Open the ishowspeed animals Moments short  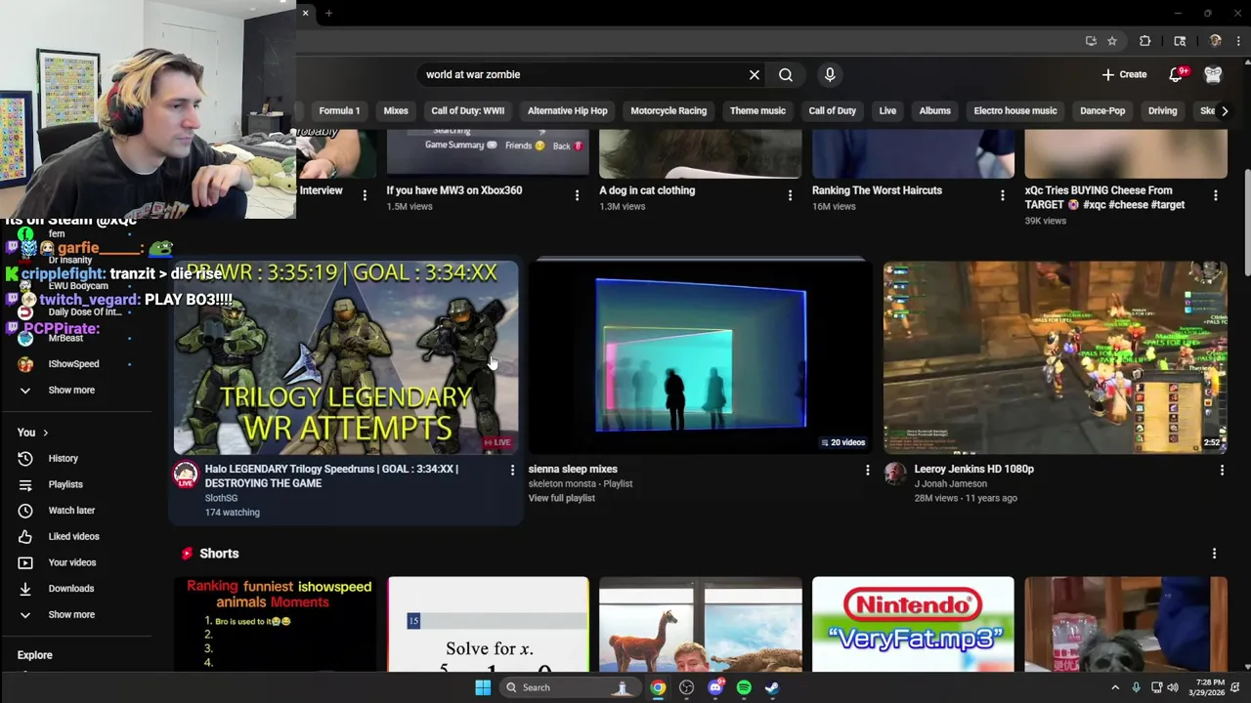tap(276, 625)
